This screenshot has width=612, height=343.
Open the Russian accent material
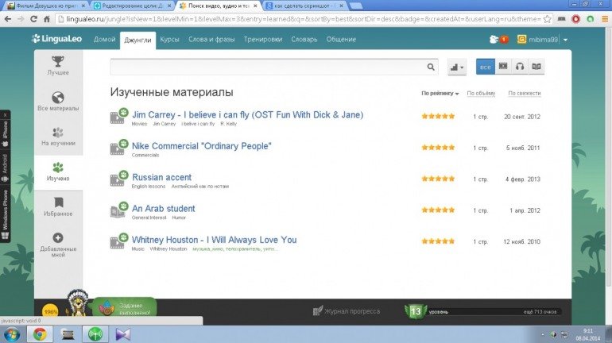[x=161, y=177]
